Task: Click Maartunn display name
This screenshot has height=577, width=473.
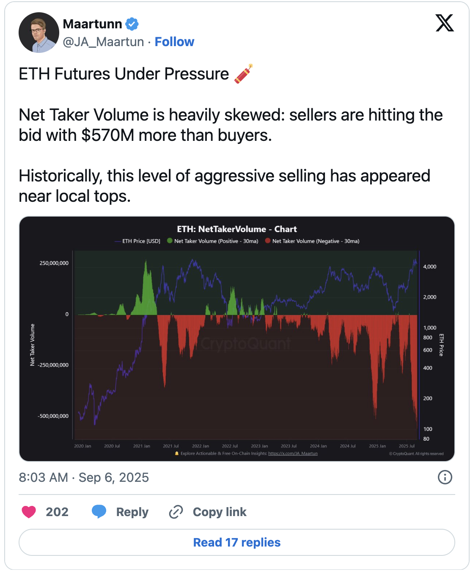Action: pyautogui.click(x=92, y=24)
